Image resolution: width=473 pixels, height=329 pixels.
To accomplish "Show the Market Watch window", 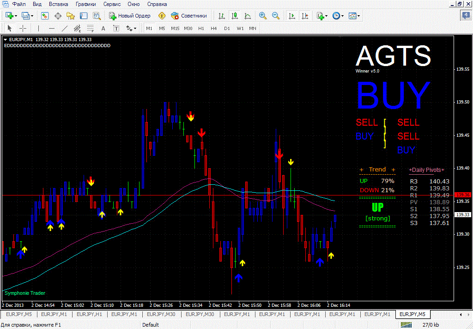I will tap(45, 16).
